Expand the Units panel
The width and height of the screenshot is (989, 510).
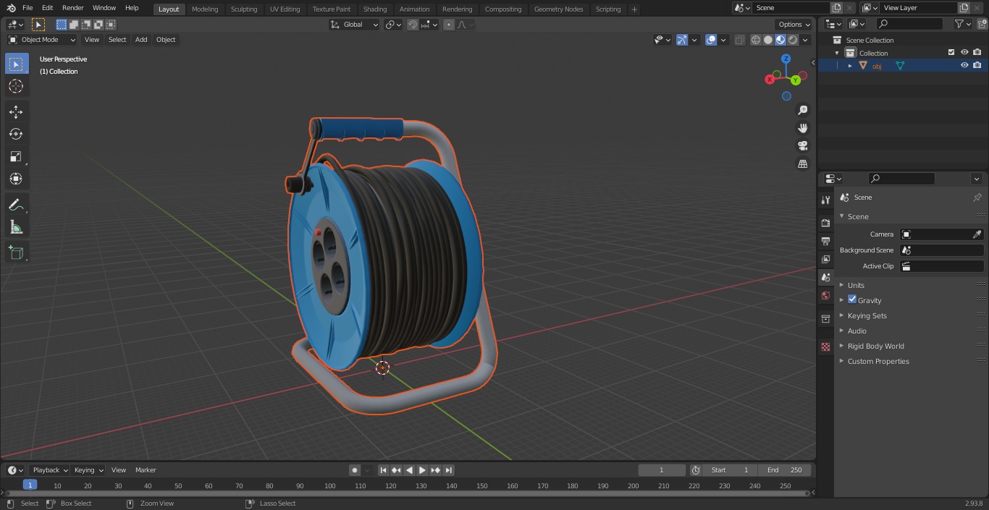pos(856,285)
